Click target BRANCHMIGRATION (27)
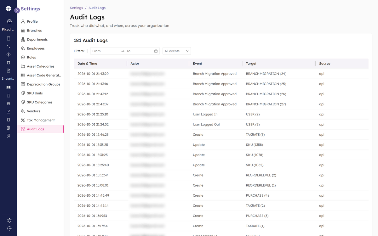The height and width of the screenshot is (236, 378). (266, 104)
